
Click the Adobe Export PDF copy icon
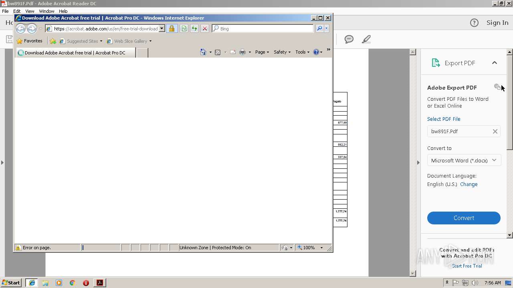tap(497, 87)
